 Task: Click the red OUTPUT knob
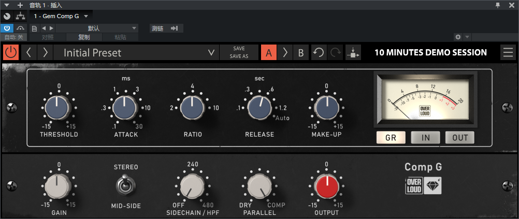pyautogui.click(x=326, y=185)
